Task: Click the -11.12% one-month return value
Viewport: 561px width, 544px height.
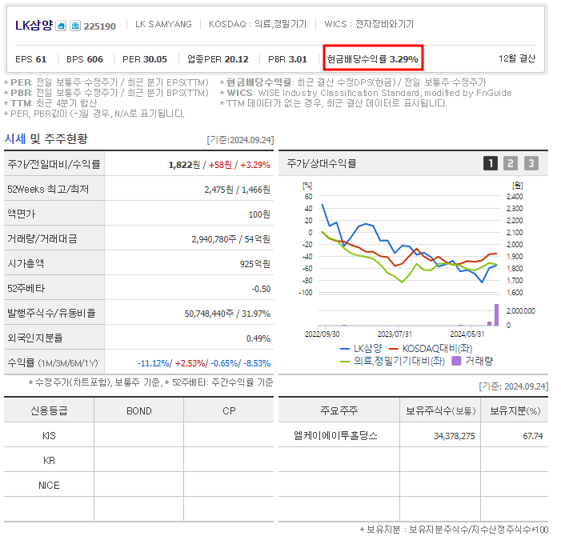Action: tap(154, 363)
